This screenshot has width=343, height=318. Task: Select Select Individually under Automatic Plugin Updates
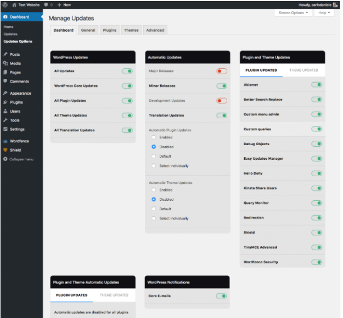154,166
